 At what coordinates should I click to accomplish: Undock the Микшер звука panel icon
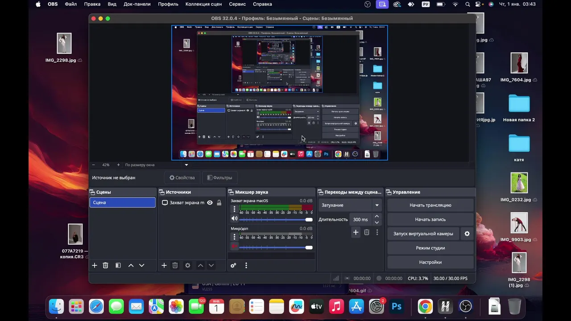[x=231, y=192]
